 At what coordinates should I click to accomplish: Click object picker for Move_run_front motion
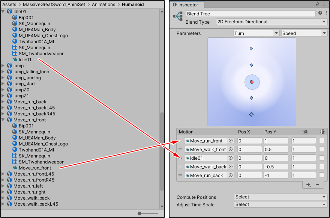[x=231, y=141]
